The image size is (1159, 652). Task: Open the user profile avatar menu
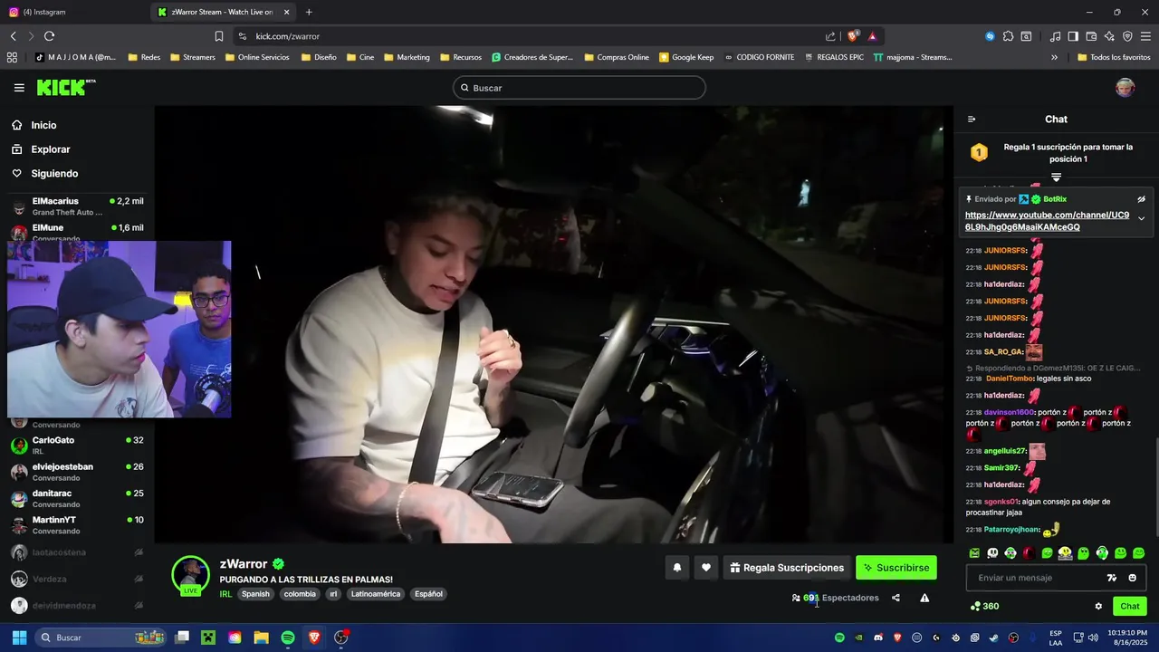pyautogui.click(x=1125, y=88)
